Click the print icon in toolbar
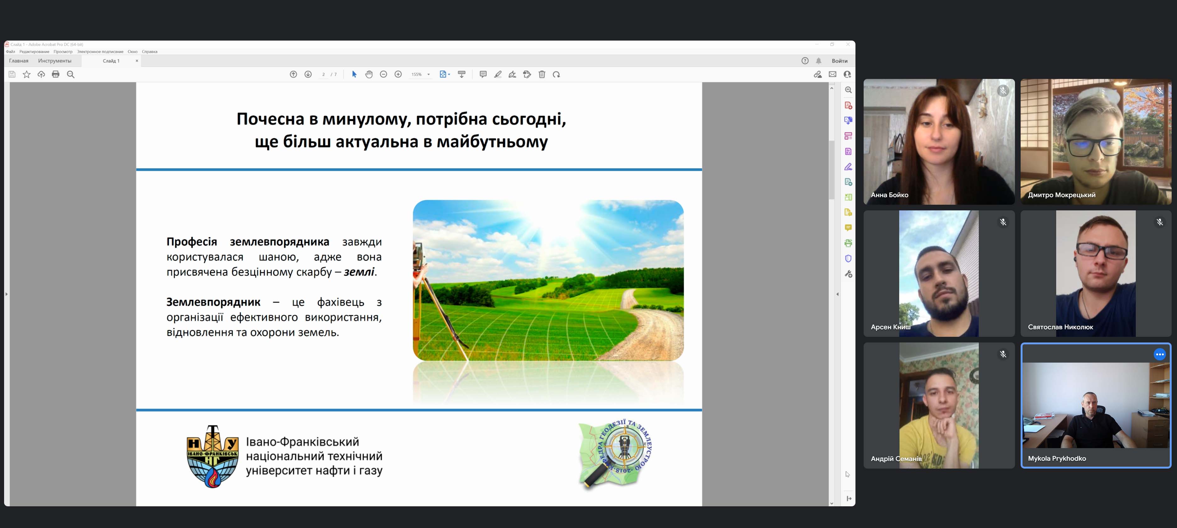1177x528 pixels. click(x=56, y=75)
